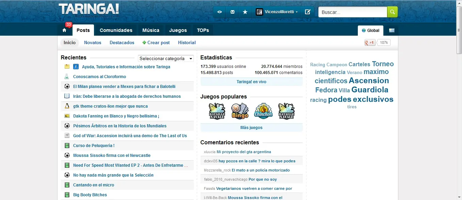This screenshot has height=200, width=462.
Task: Open the last Bataille Navale game icon
Action: click(286, 111)
